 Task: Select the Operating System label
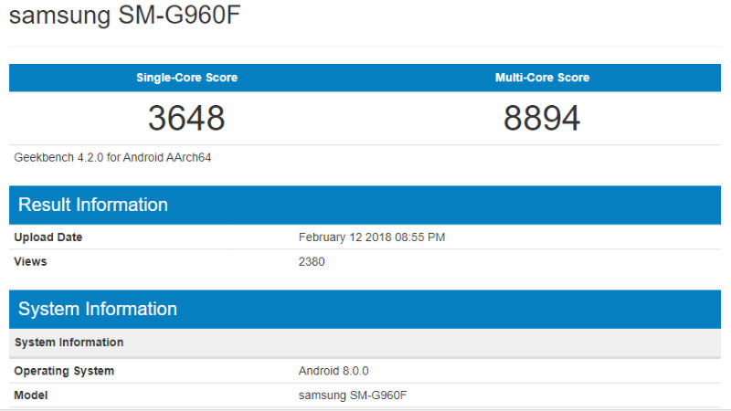64,371
